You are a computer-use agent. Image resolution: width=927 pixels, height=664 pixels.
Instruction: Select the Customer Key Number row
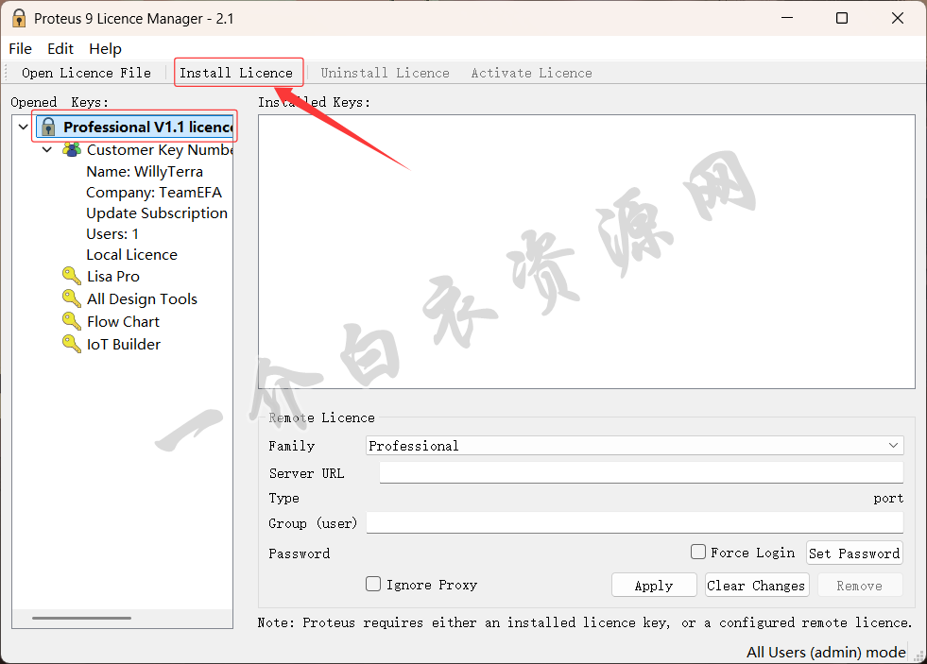click(x=159, y=150)
